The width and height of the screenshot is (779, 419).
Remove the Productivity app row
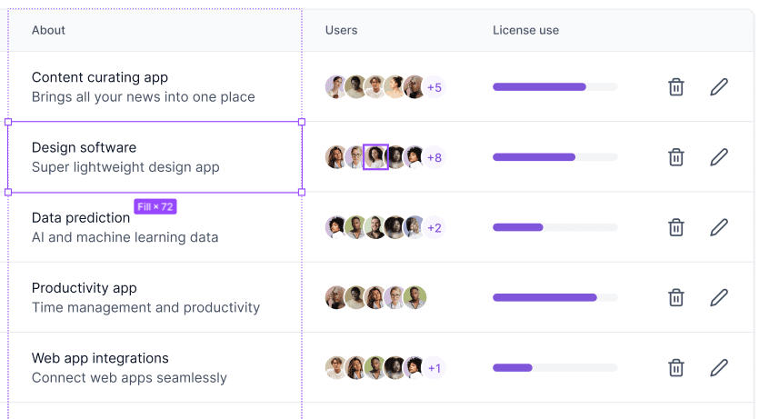point(675,297)
